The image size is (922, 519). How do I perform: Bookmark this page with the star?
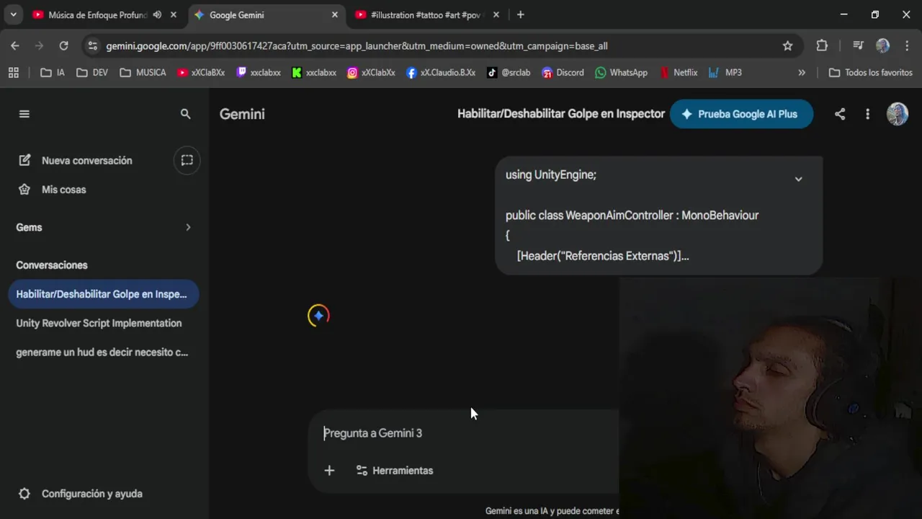pyautogui.click(x=787, y=45)
